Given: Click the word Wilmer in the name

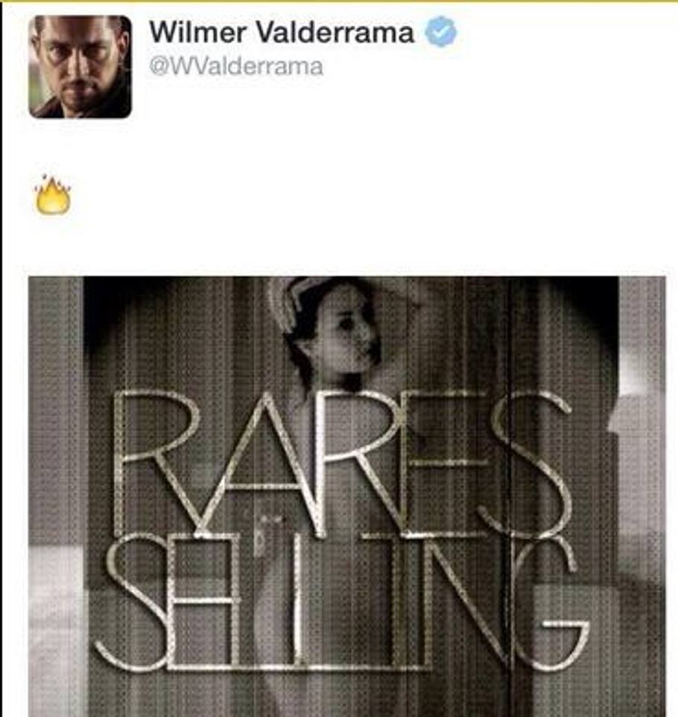Looking at the screenshot, I should [x=198, y=32].
